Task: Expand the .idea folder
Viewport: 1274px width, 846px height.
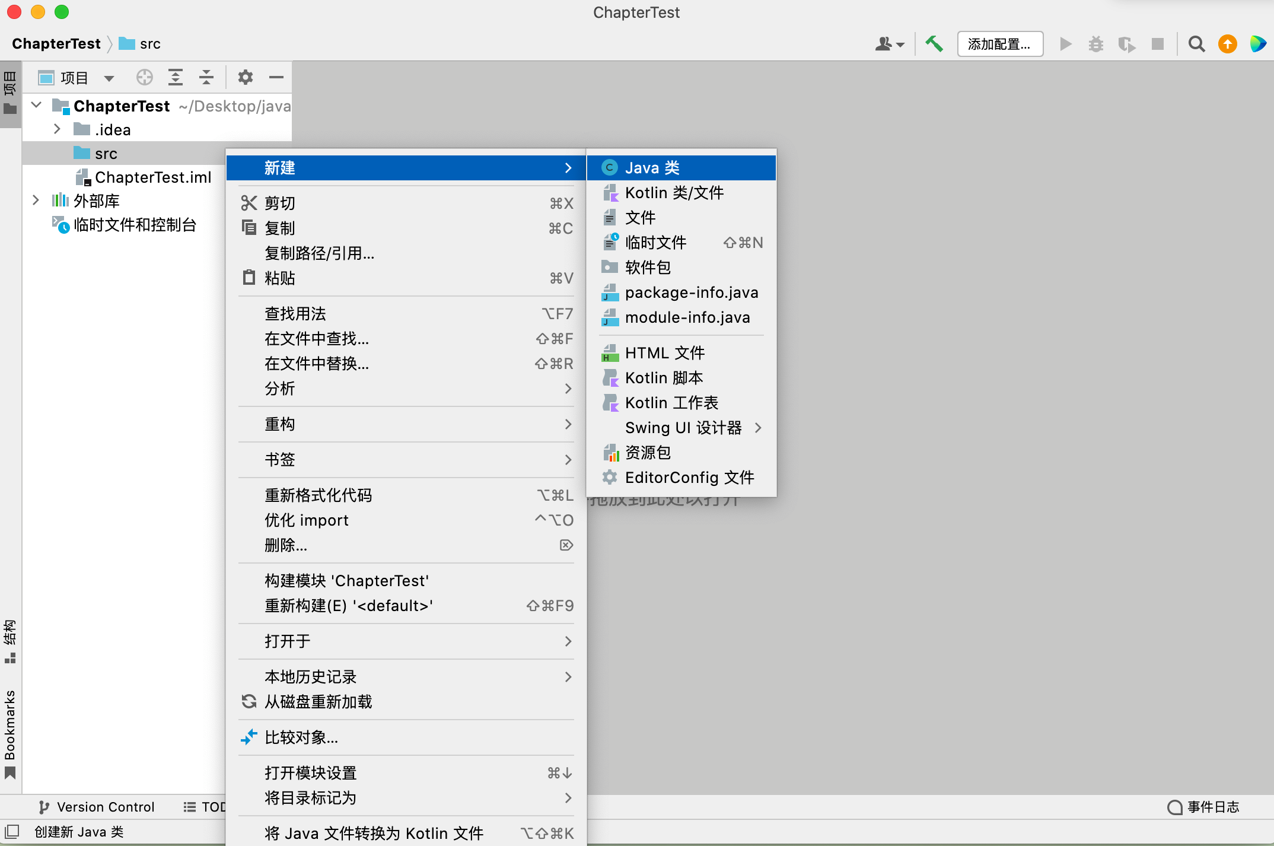Action: [57, 129]
